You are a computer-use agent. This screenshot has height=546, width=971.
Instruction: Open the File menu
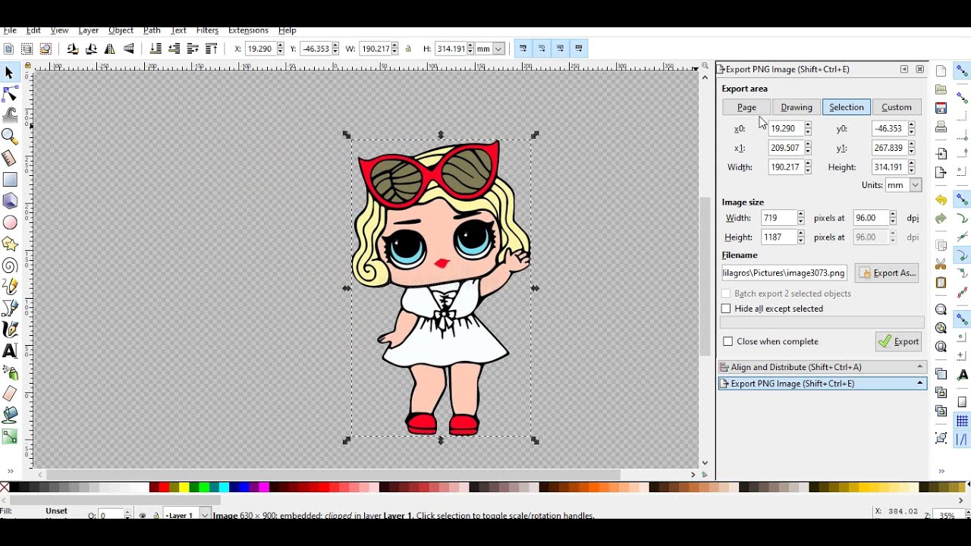[x=10, y=30]
